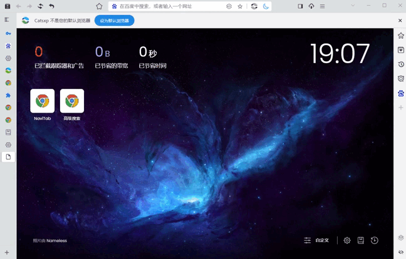Open the hamburger main menu

coord(322,6)
